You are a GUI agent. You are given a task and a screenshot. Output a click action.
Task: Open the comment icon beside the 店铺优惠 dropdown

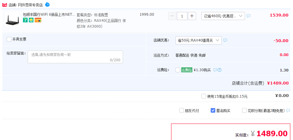[225, 40]
